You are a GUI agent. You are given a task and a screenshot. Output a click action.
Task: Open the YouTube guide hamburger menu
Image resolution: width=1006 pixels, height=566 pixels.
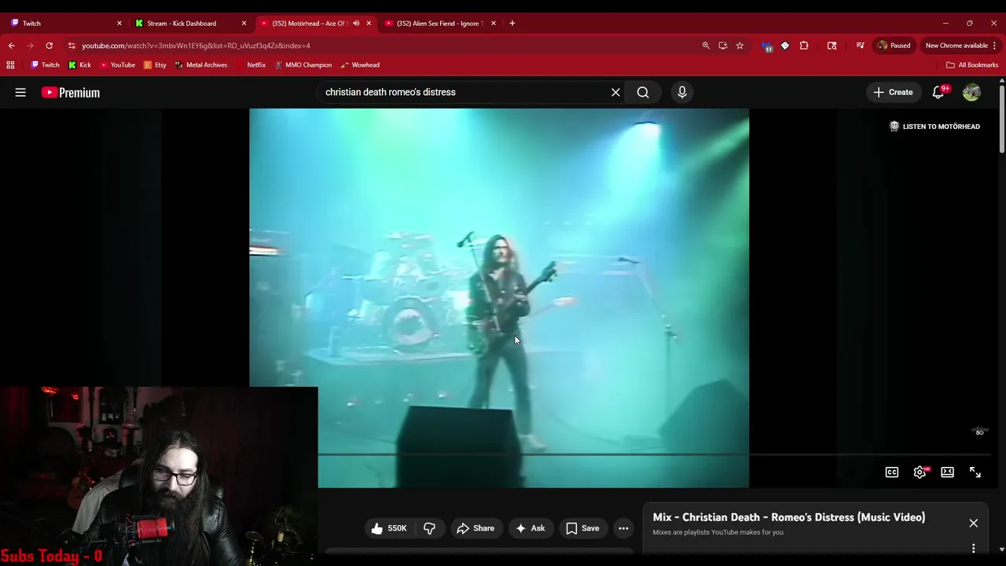(20, 92)
